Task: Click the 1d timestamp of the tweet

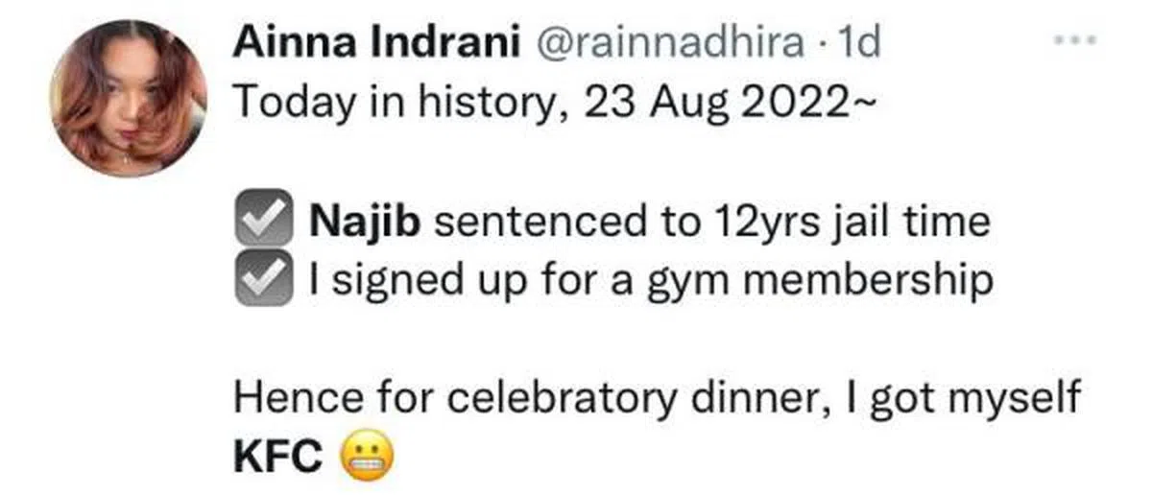Action: coord(858,43)
